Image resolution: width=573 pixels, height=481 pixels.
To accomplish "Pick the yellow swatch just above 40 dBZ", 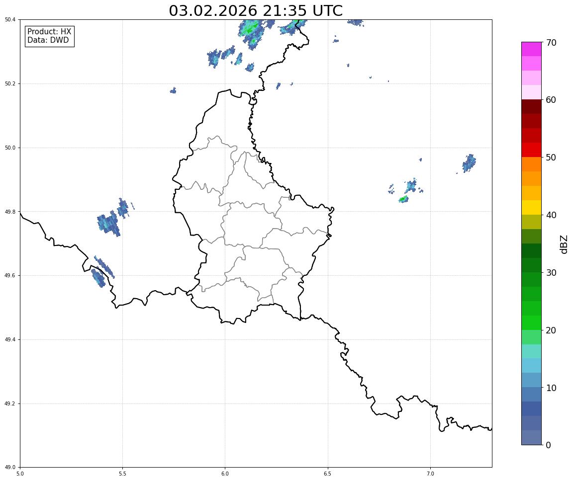I will [x=531, y=208].
